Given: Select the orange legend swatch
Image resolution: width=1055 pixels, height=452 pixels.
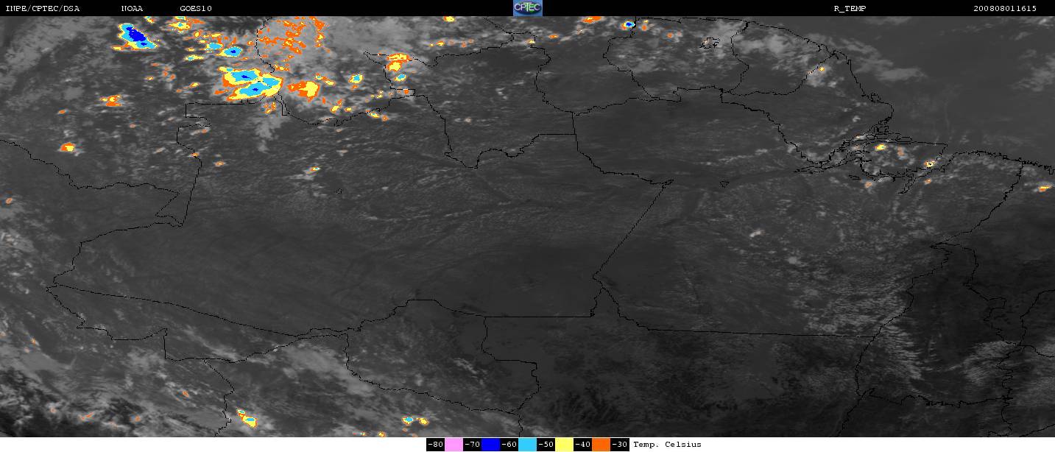Looking at the screenshot, I should [x=601, y=445].
